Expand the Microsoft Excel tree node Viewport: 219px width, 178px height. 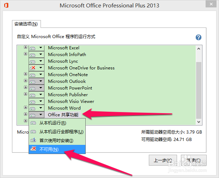pos(25,47)
